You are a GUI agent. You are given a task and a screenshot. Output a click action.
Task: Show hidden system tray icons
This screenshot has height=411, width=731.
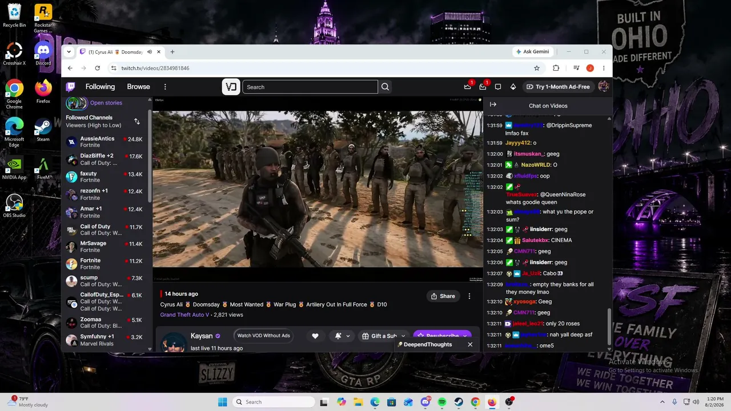(663, 402)
